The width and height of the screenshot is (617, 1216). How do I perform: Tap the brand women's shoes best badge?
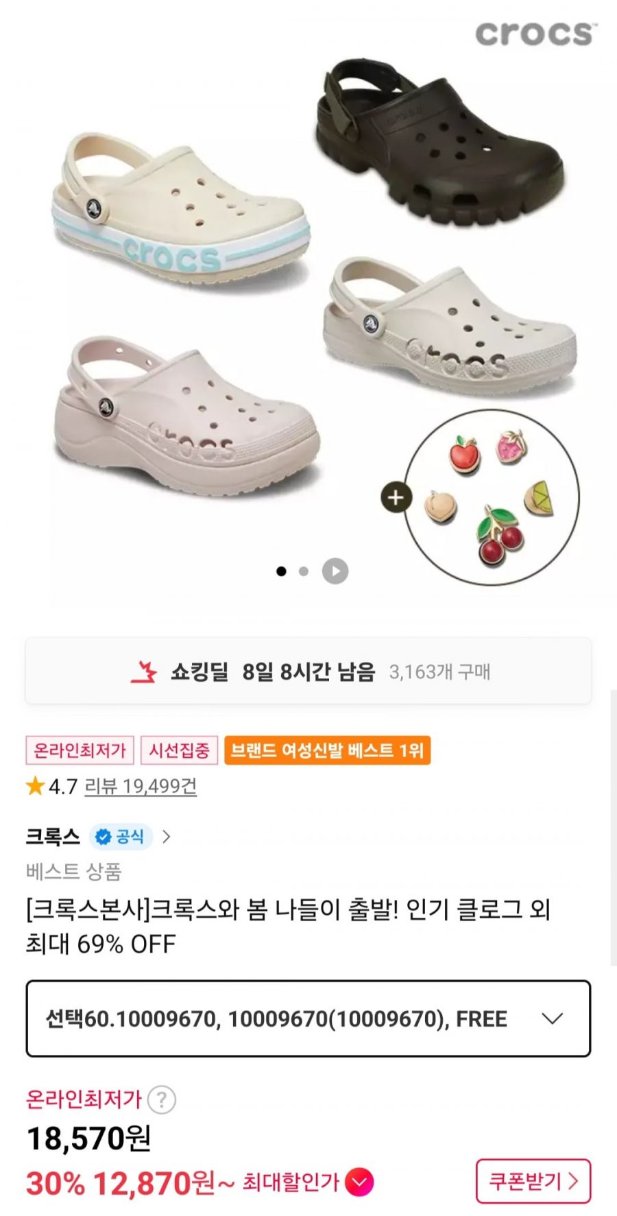pyautogui.click(x=327, y=750)
